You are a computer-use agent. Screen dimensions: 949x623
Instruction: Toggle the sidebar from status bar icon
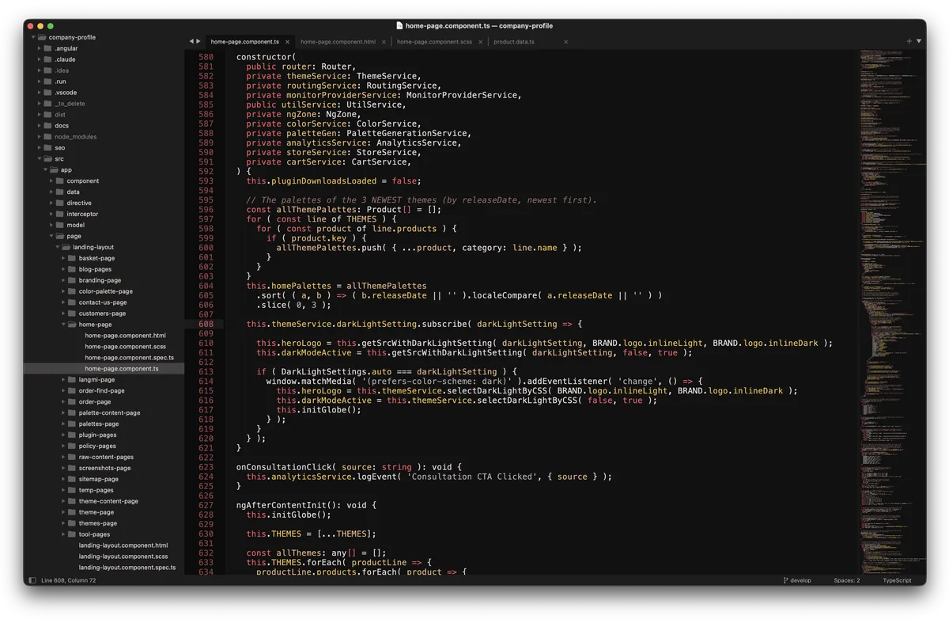pyautogui.click(x=32, y=580)
